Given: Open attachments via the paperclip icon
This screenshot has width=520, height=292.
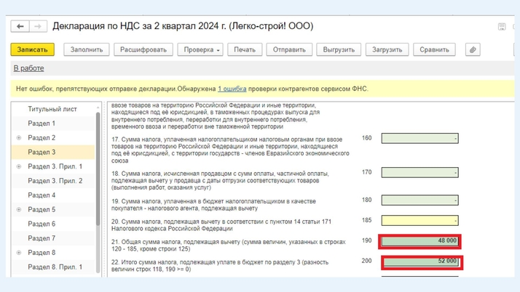Looking at the screenshot, I should click(473, 49).
